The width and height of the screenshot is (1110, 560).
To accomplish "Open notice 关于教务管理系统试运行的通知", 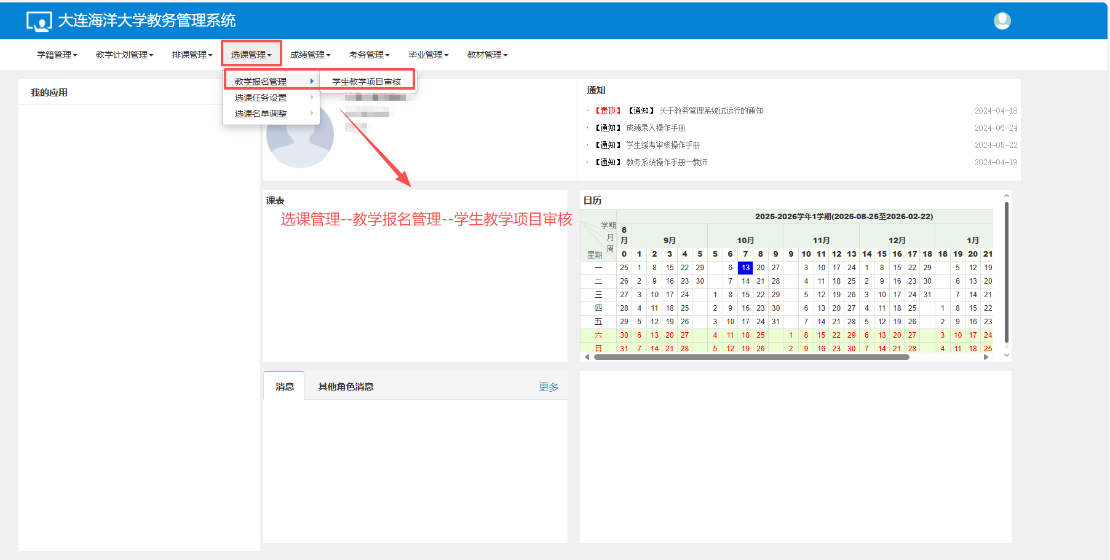I will 710,111.
